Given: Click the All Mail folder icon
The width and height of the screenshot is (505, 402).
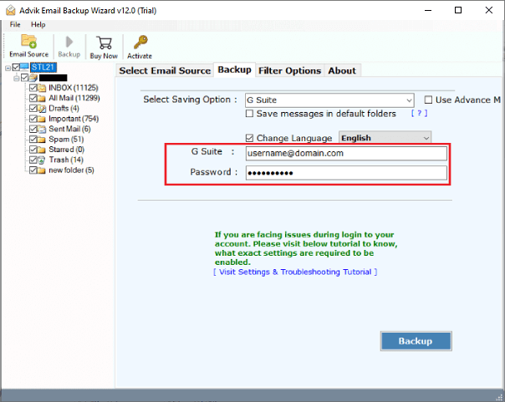Looking at the screenshot, I should (42, 98).
